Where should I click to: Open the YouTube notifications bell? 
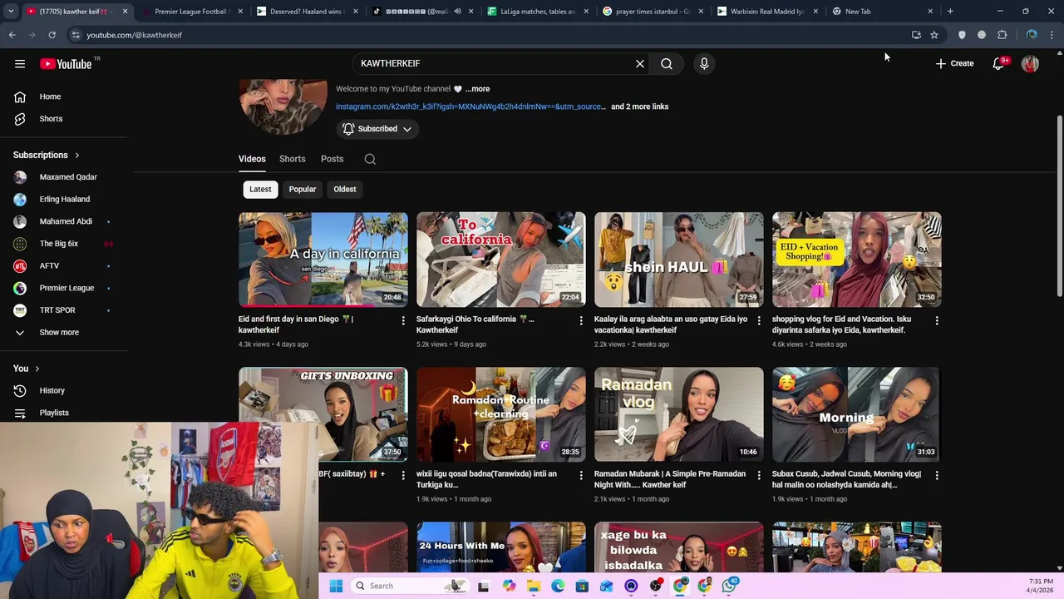coord(998,63)
